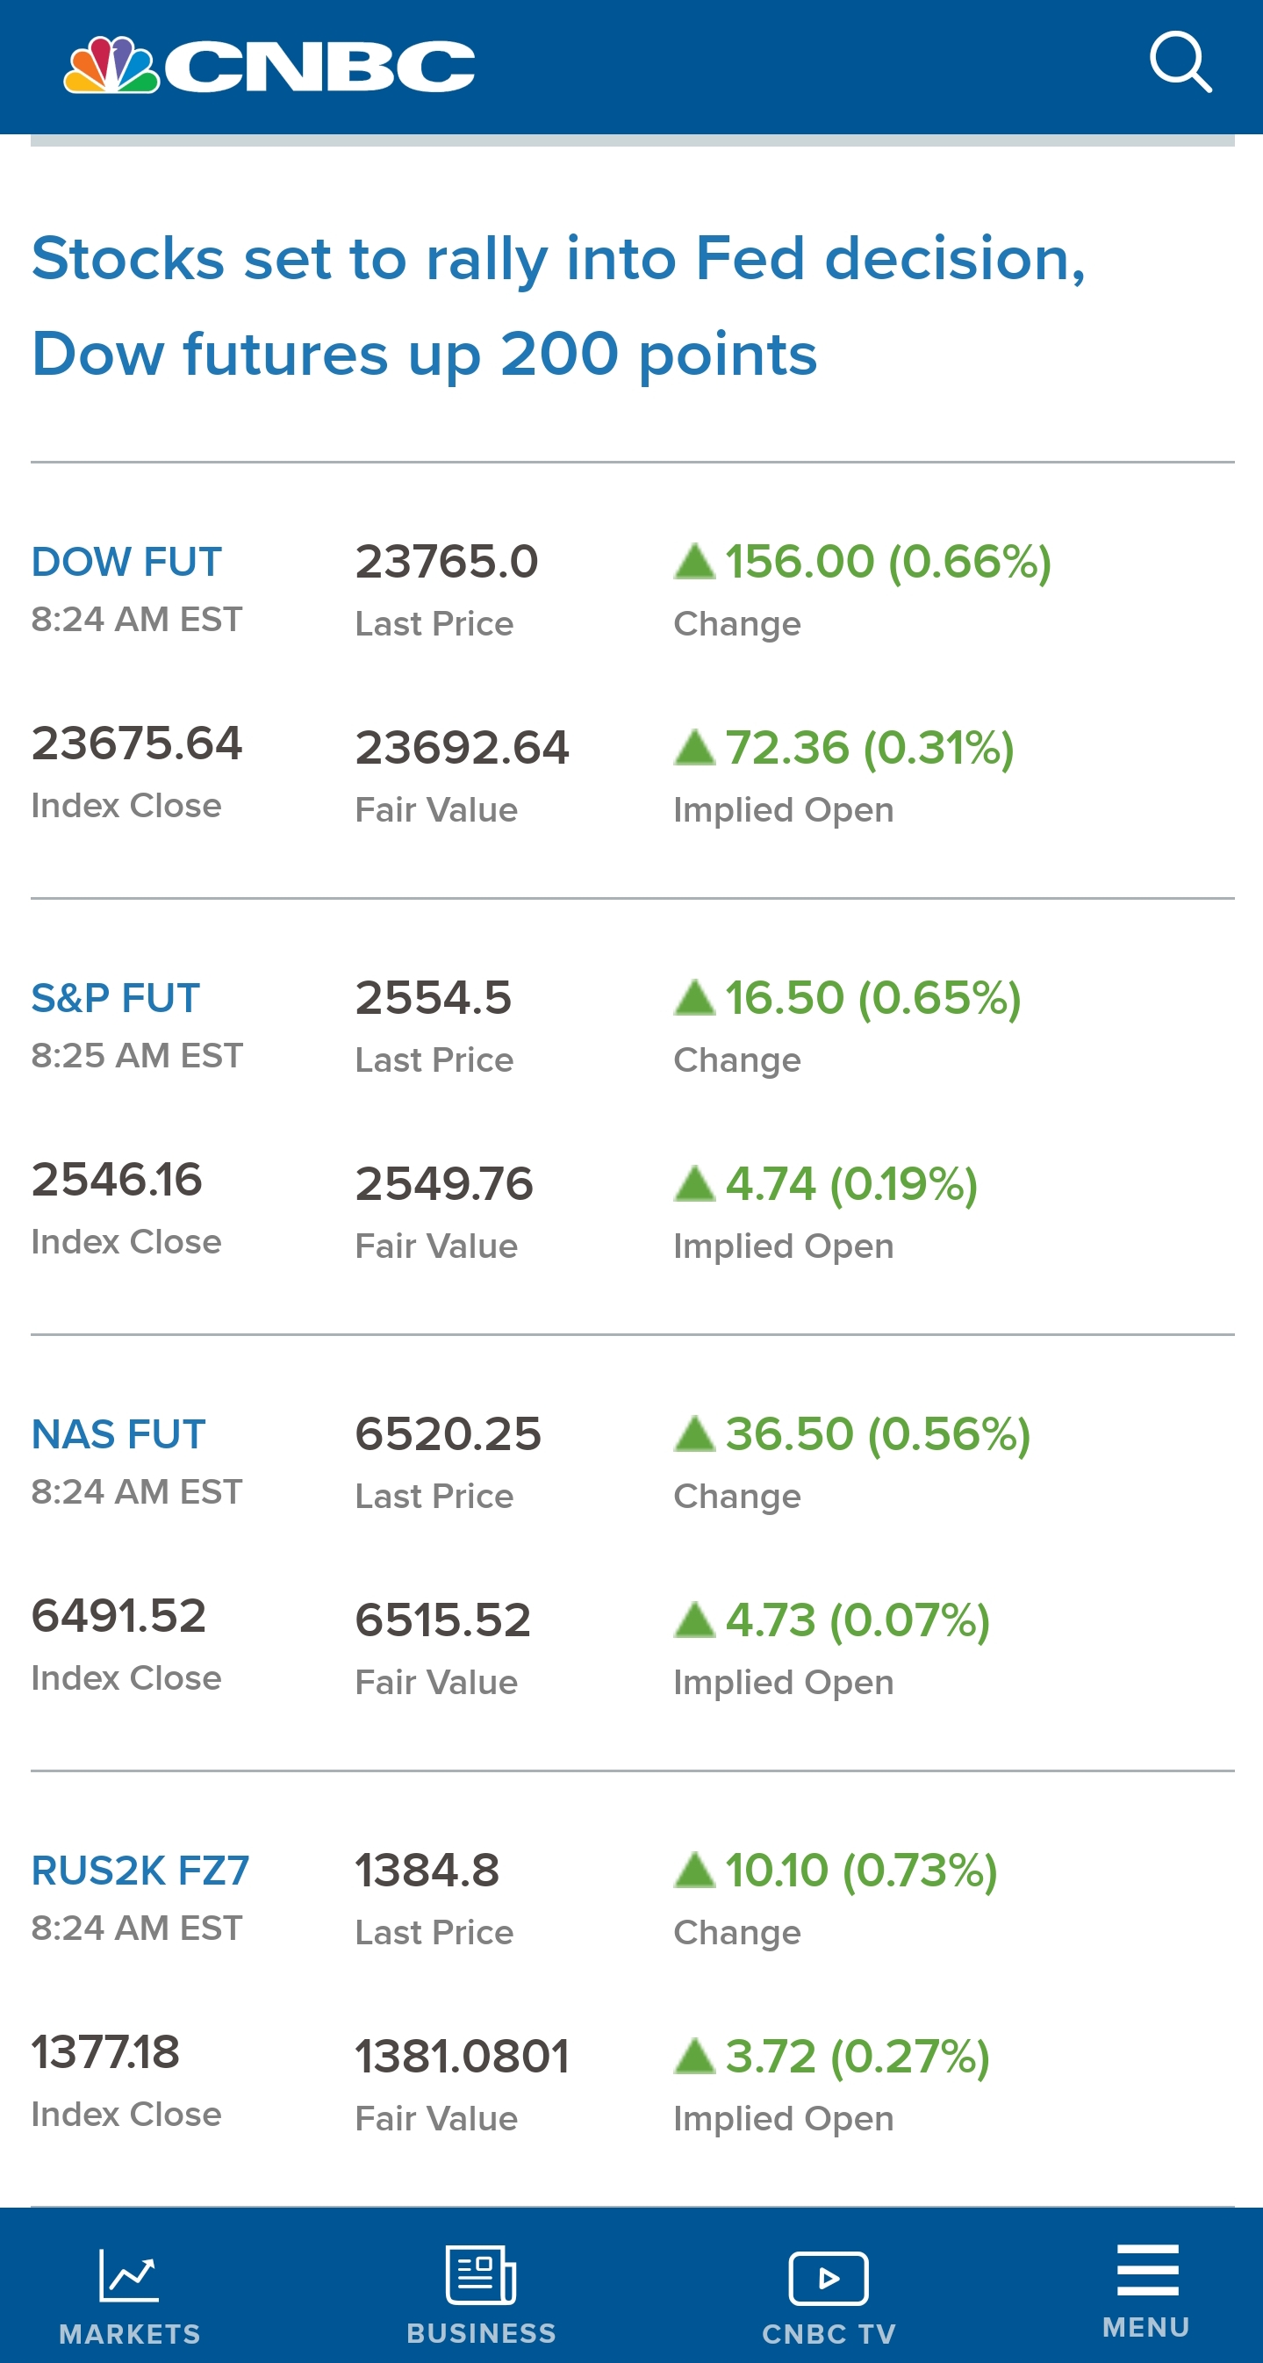Select the MARKETS tab label
The width and height of the screenshot is (1263, 2363).
[129, 2334]
